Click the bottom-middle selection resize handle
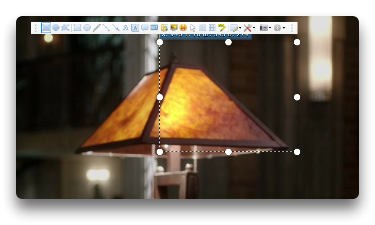Viewport: 375px width, 225px height. click(x=228, y=152)
